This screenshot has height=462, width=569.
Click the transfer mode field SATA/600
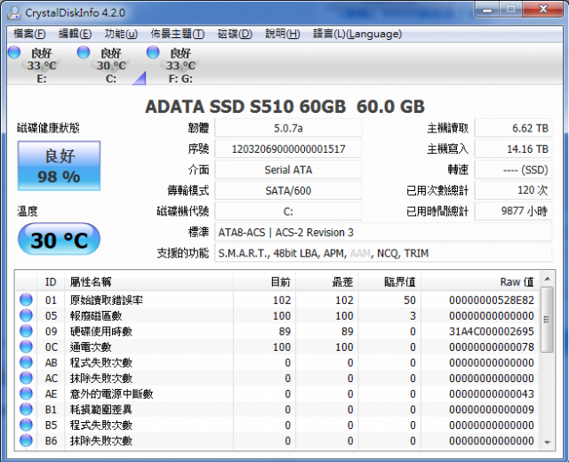[288, 190]
